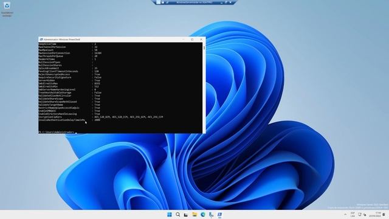The height and width of the screenshot is (219, 389).
Task: Click the value 2000
Action: coord(97,120)
